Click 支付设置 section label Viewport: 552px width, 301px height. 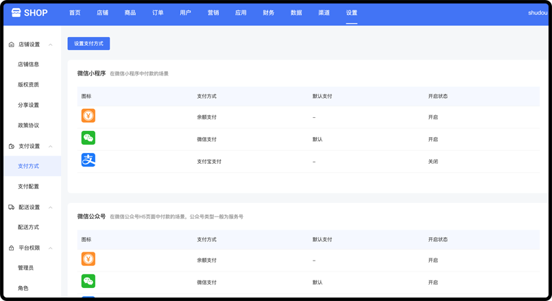(x=29, y=146)
